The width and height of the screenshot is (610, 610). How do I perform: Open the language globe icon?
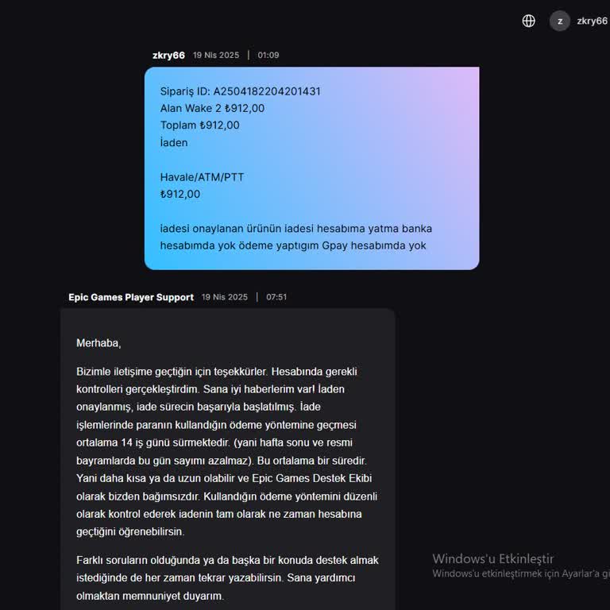point(528,21)
